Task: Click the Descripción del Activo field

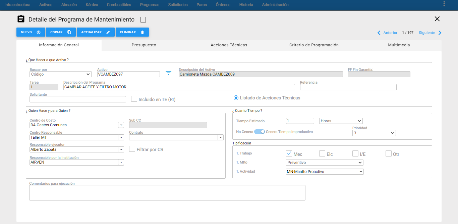Action: (261, 74)
